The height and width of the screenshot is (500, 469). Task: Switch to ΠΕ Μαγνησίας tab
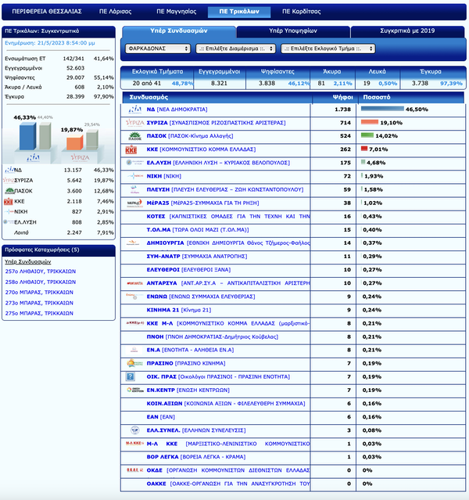tap(176, 12)
